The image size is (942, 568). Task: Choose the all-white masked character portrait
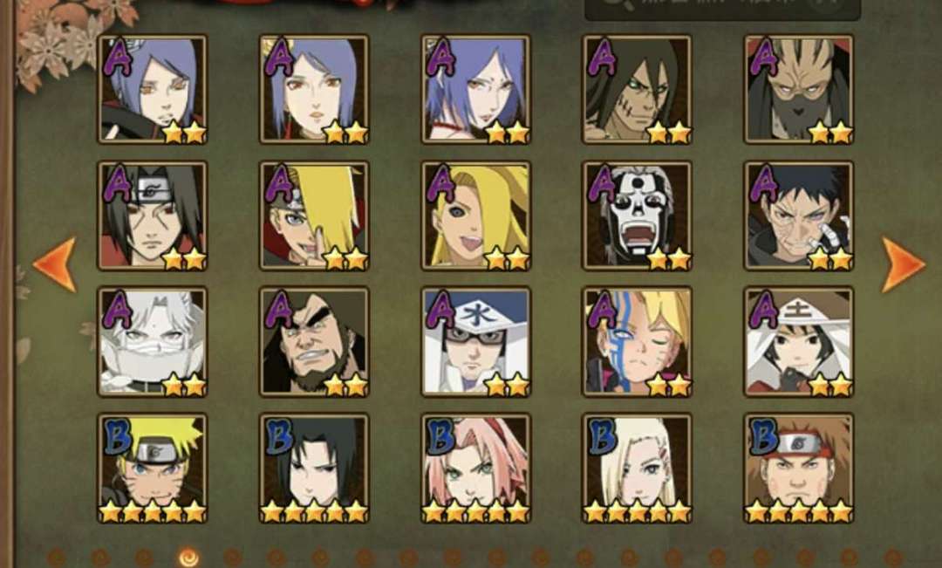click(153, 341)
